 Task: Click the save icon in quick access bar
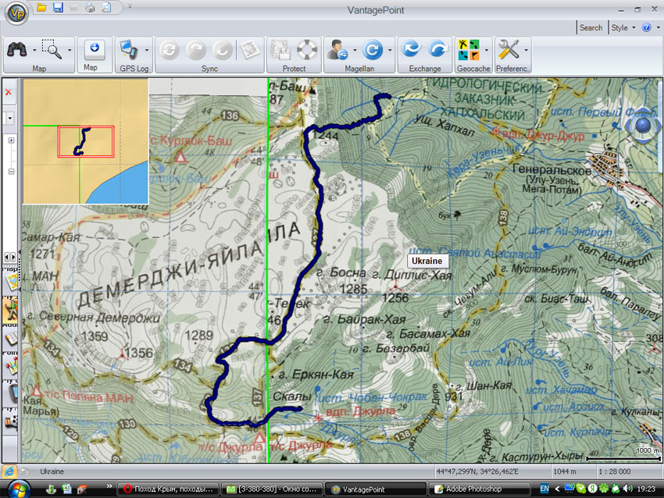click(x=59, y=8)
